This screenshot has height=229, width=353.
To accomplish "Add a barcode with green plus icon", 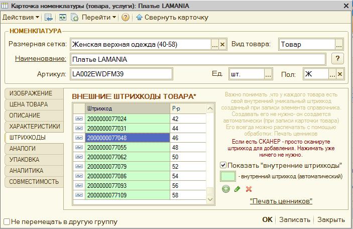I will pos(226,189).
